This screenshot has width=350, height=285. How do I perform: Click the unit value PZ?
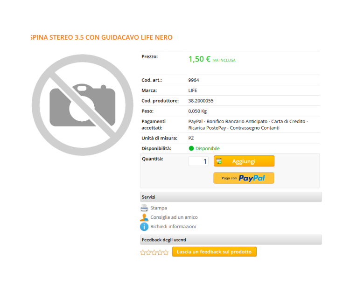pos(191,139)
